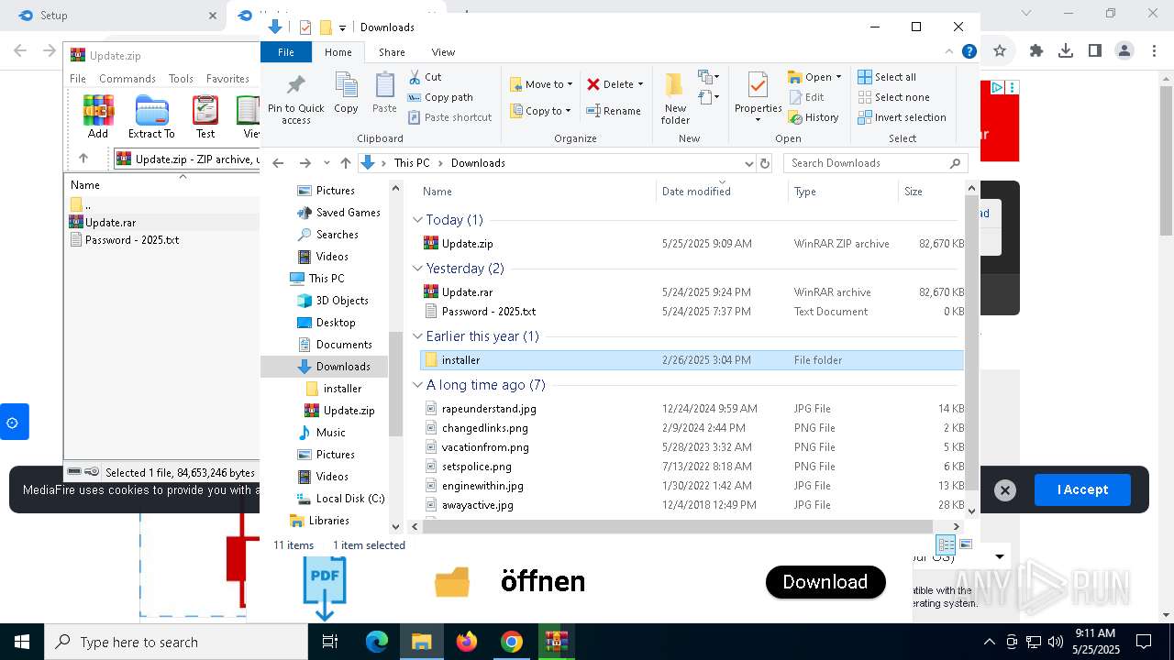Open History from the ribbon

point(813,117)
